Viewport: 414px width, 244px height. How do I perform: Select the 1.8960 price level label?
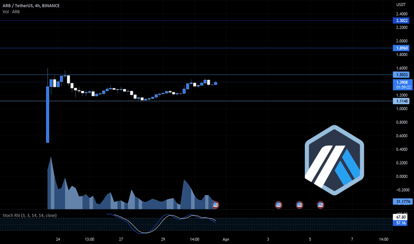click(x=401, y=48)
